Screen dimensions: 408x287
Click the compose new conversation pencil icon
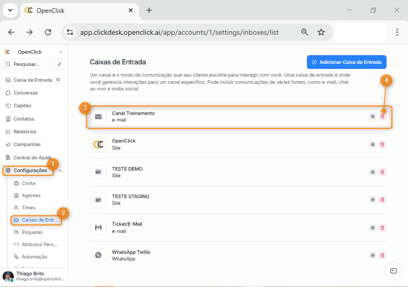pos(60,64)
